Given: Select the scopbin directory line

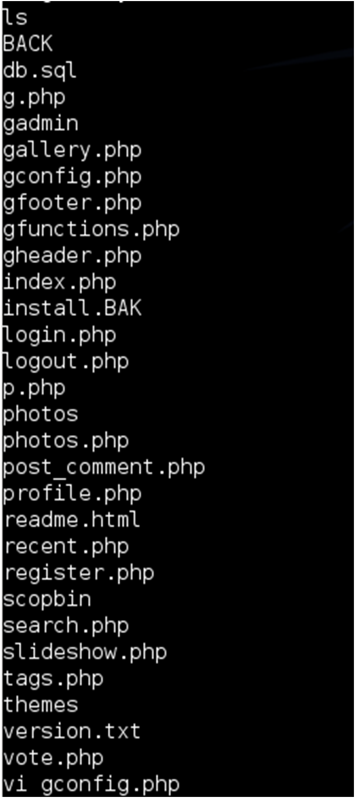Looking at the screenshot, I should [47, 599].
